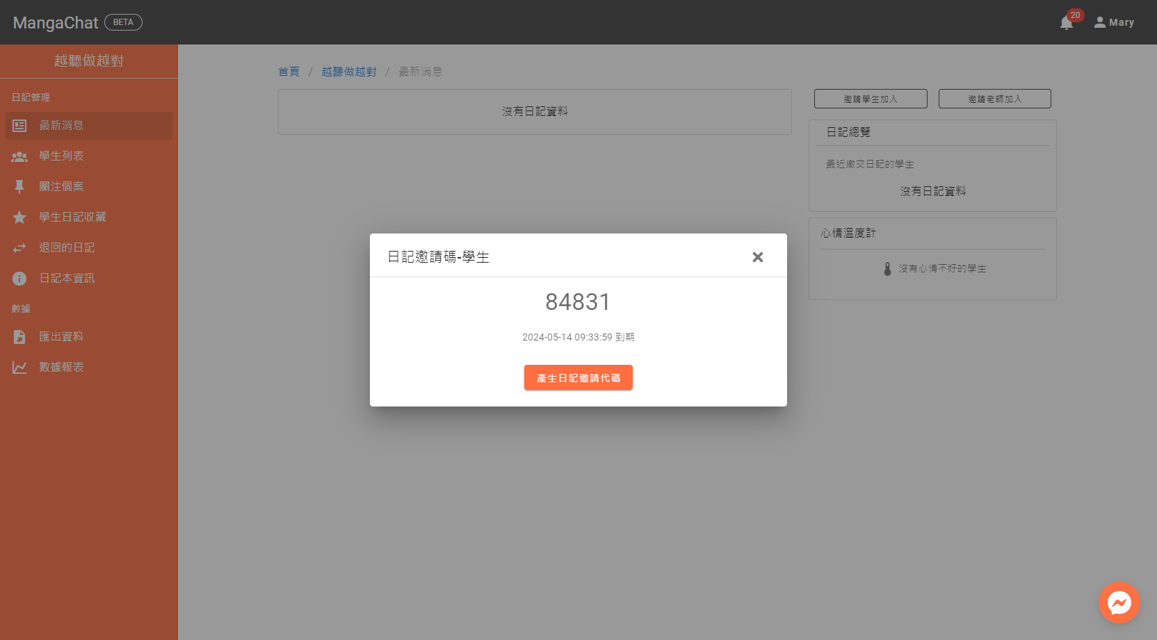This screenshot has height=640, width=1157.
Task: Open the Mary user account menu
Action: pyautogui.click(x=1114, y=22)
